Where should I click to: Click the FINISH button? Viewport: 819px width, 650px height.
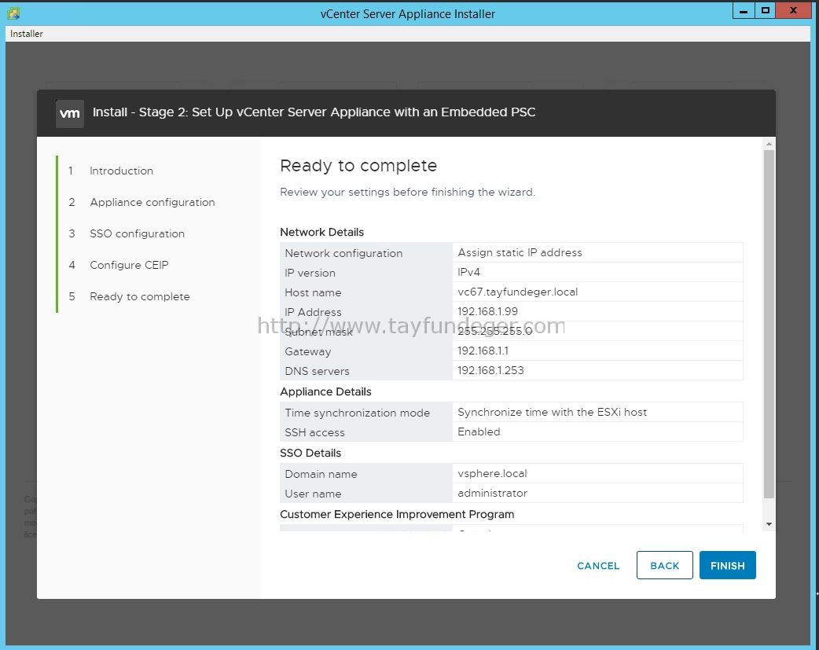tap(727, 565)
